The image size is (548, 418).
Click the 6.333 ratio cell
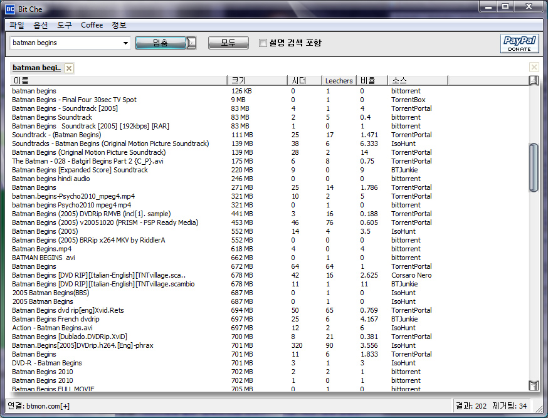[x=369, y=144]
